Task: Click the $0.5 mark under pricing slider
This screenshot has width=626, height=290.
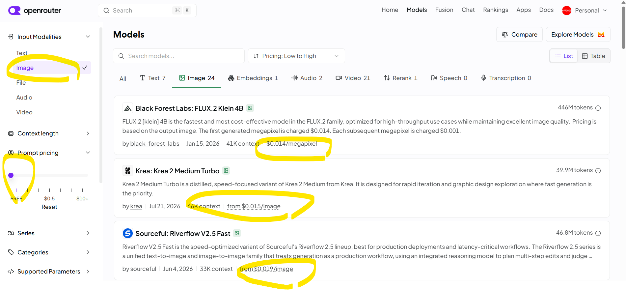Action: pos(49,199)
